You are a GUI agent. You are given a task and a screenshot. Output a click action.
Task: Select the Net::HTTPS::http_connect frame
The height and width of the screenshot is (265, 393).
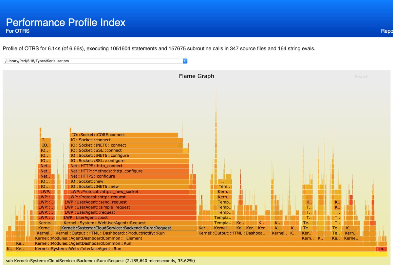[129, 166]
